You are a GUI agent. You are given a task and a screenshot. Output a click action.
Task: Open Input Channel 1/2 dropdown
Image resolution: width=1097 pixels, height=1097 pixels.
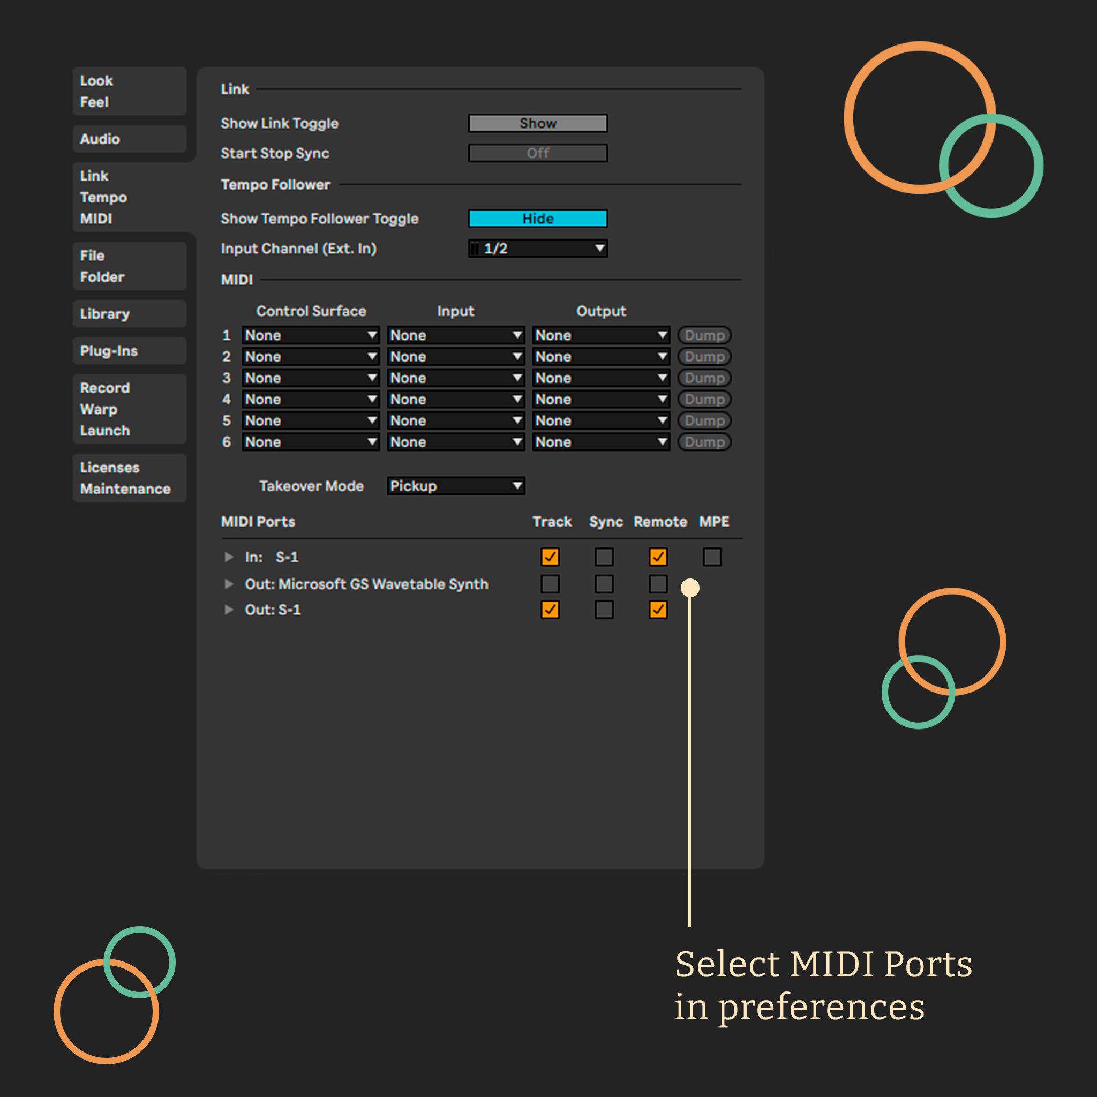pyautogui.click(x=538, y=248)
